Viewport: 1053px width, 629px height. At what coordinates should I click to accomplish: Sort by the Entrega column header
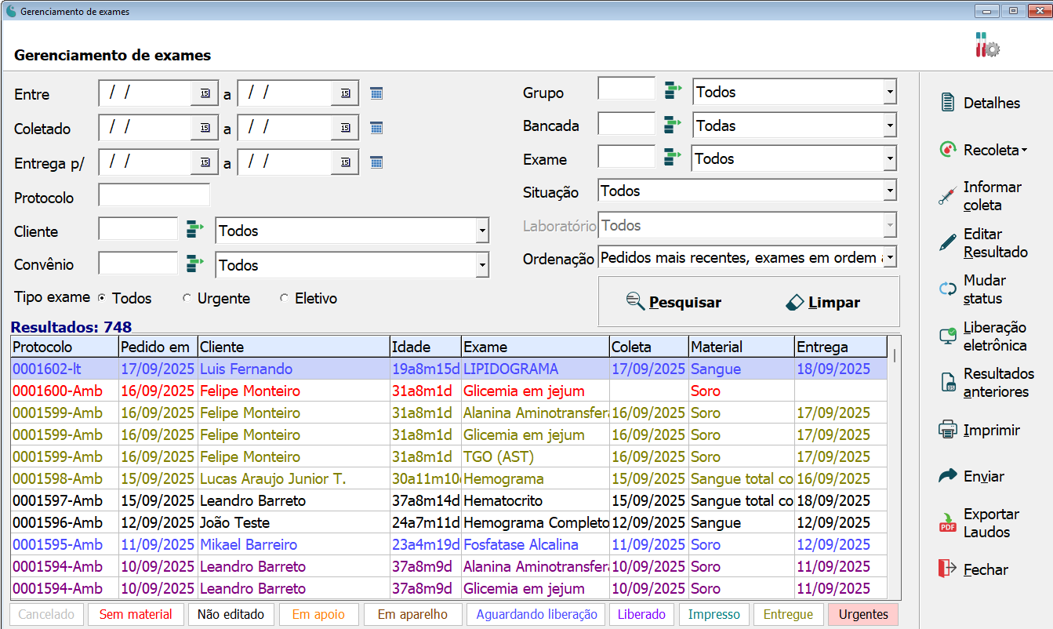coord(840,347)
